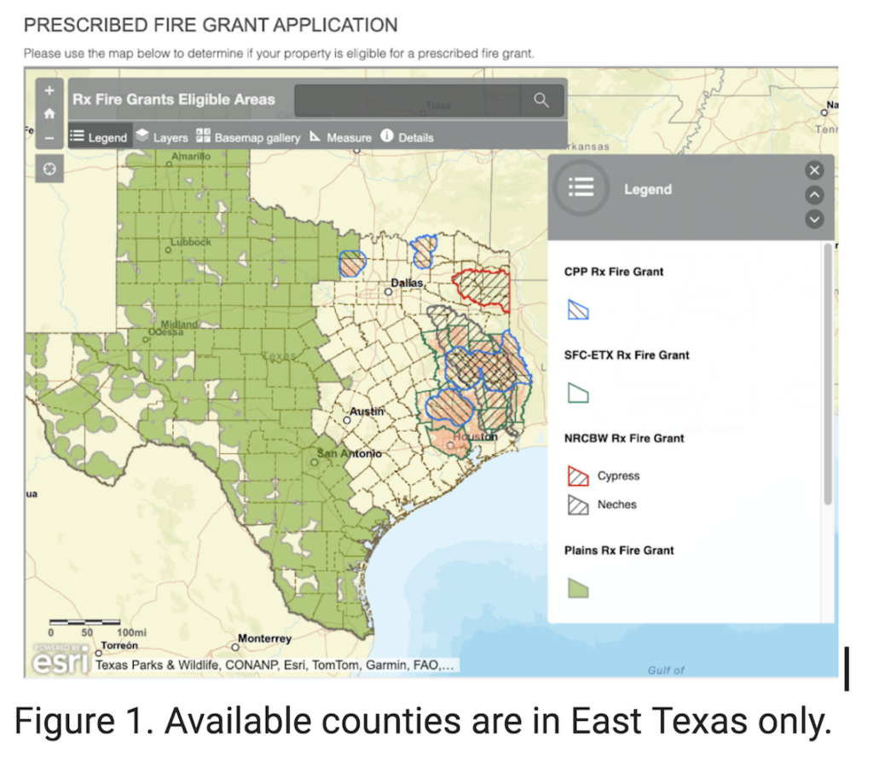Click the zoom in plus icon
This screenshot has height=767, width=873.
click(x=49, y=89)
